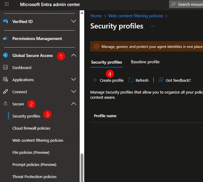Screen dimensions: 203x182
Task: Click Permissions Management menu label
Action: click(37, 38)
